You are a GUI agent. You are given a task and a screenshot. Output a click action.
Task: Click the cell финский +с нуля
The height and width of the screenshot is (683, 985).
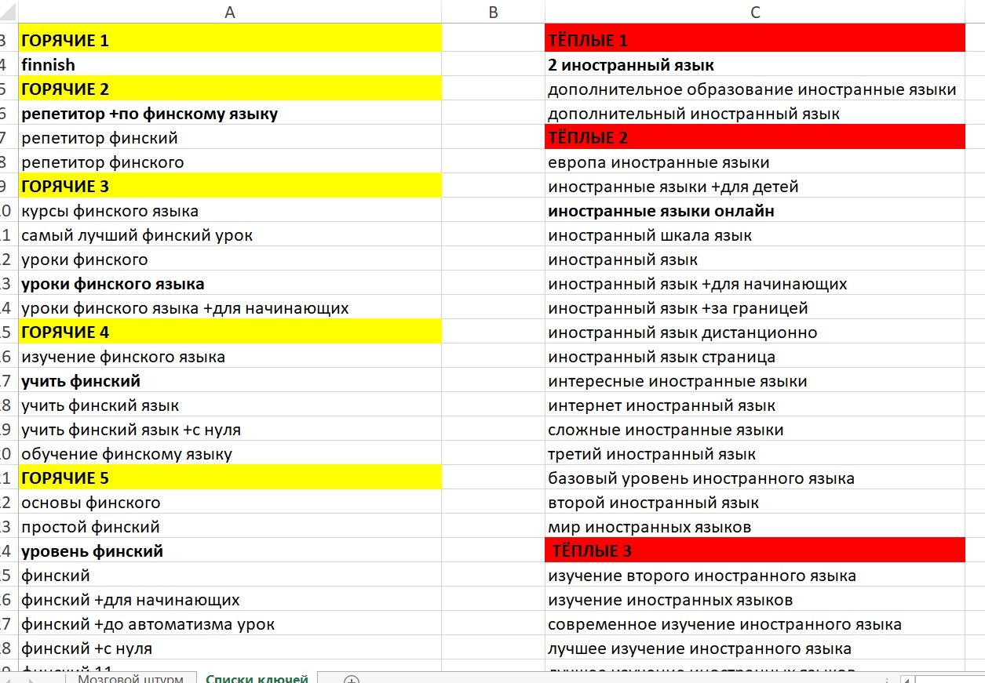pos(230,648)
